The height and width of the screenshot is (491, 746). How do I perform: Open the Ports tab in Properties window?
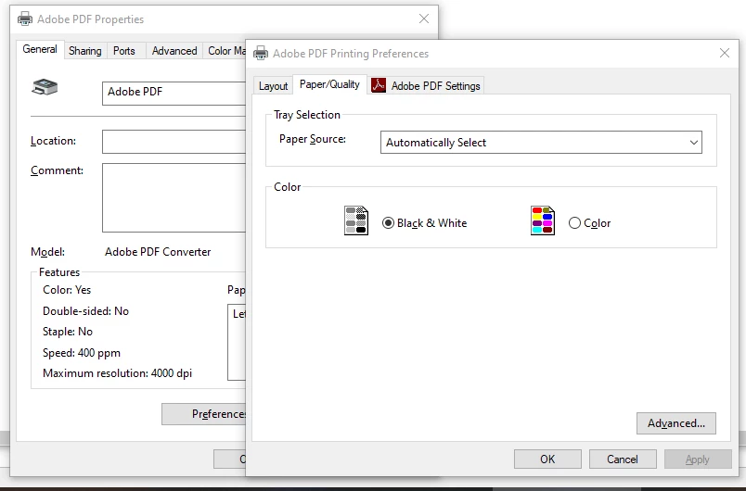[x=124, y=51]
